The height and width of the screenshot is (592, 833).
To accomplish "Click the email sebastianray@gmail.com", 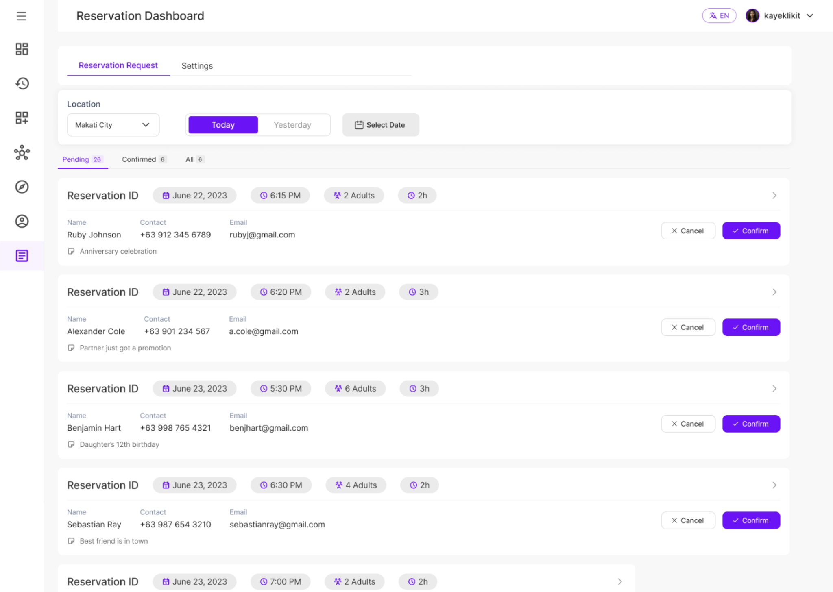I will coord(277,525).
